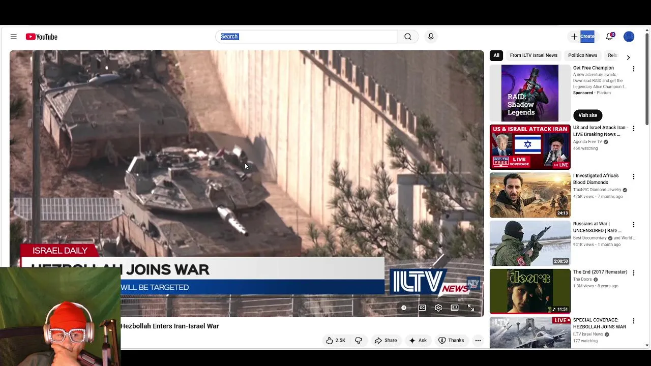Open Russians at War video thumbnail
The height and width of the screenshot is (366, 651).
530,243
